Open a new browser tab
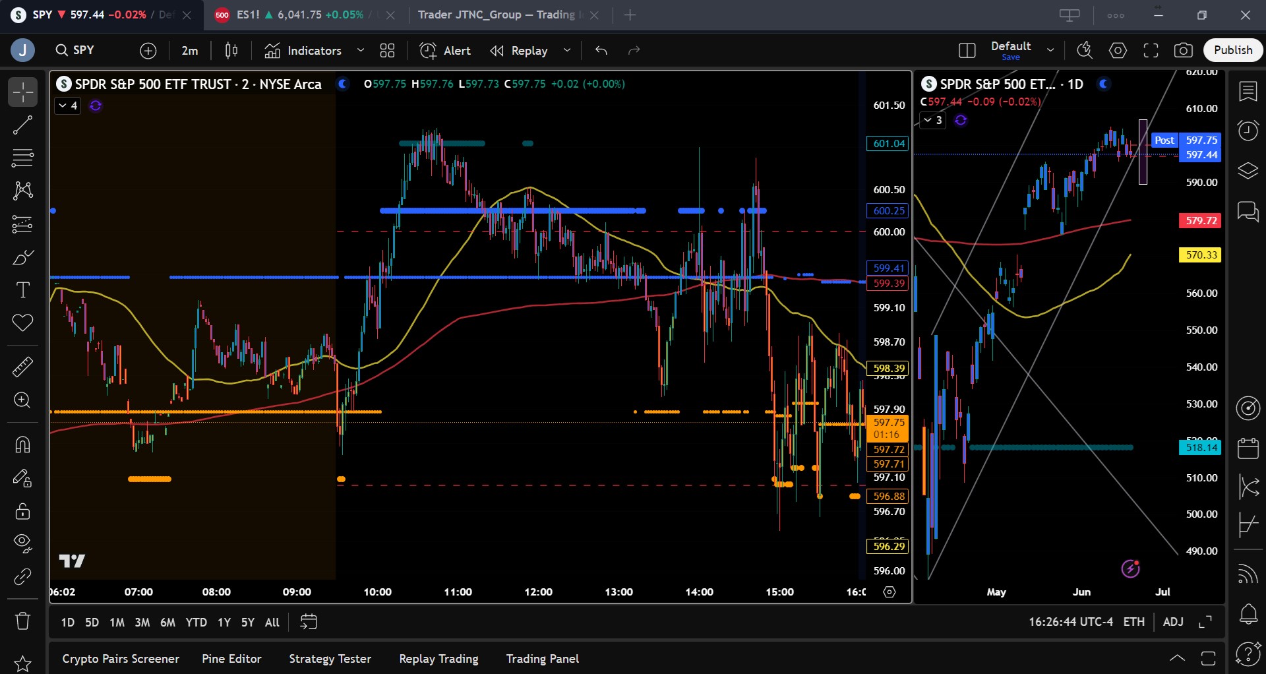 coord(630,15)
